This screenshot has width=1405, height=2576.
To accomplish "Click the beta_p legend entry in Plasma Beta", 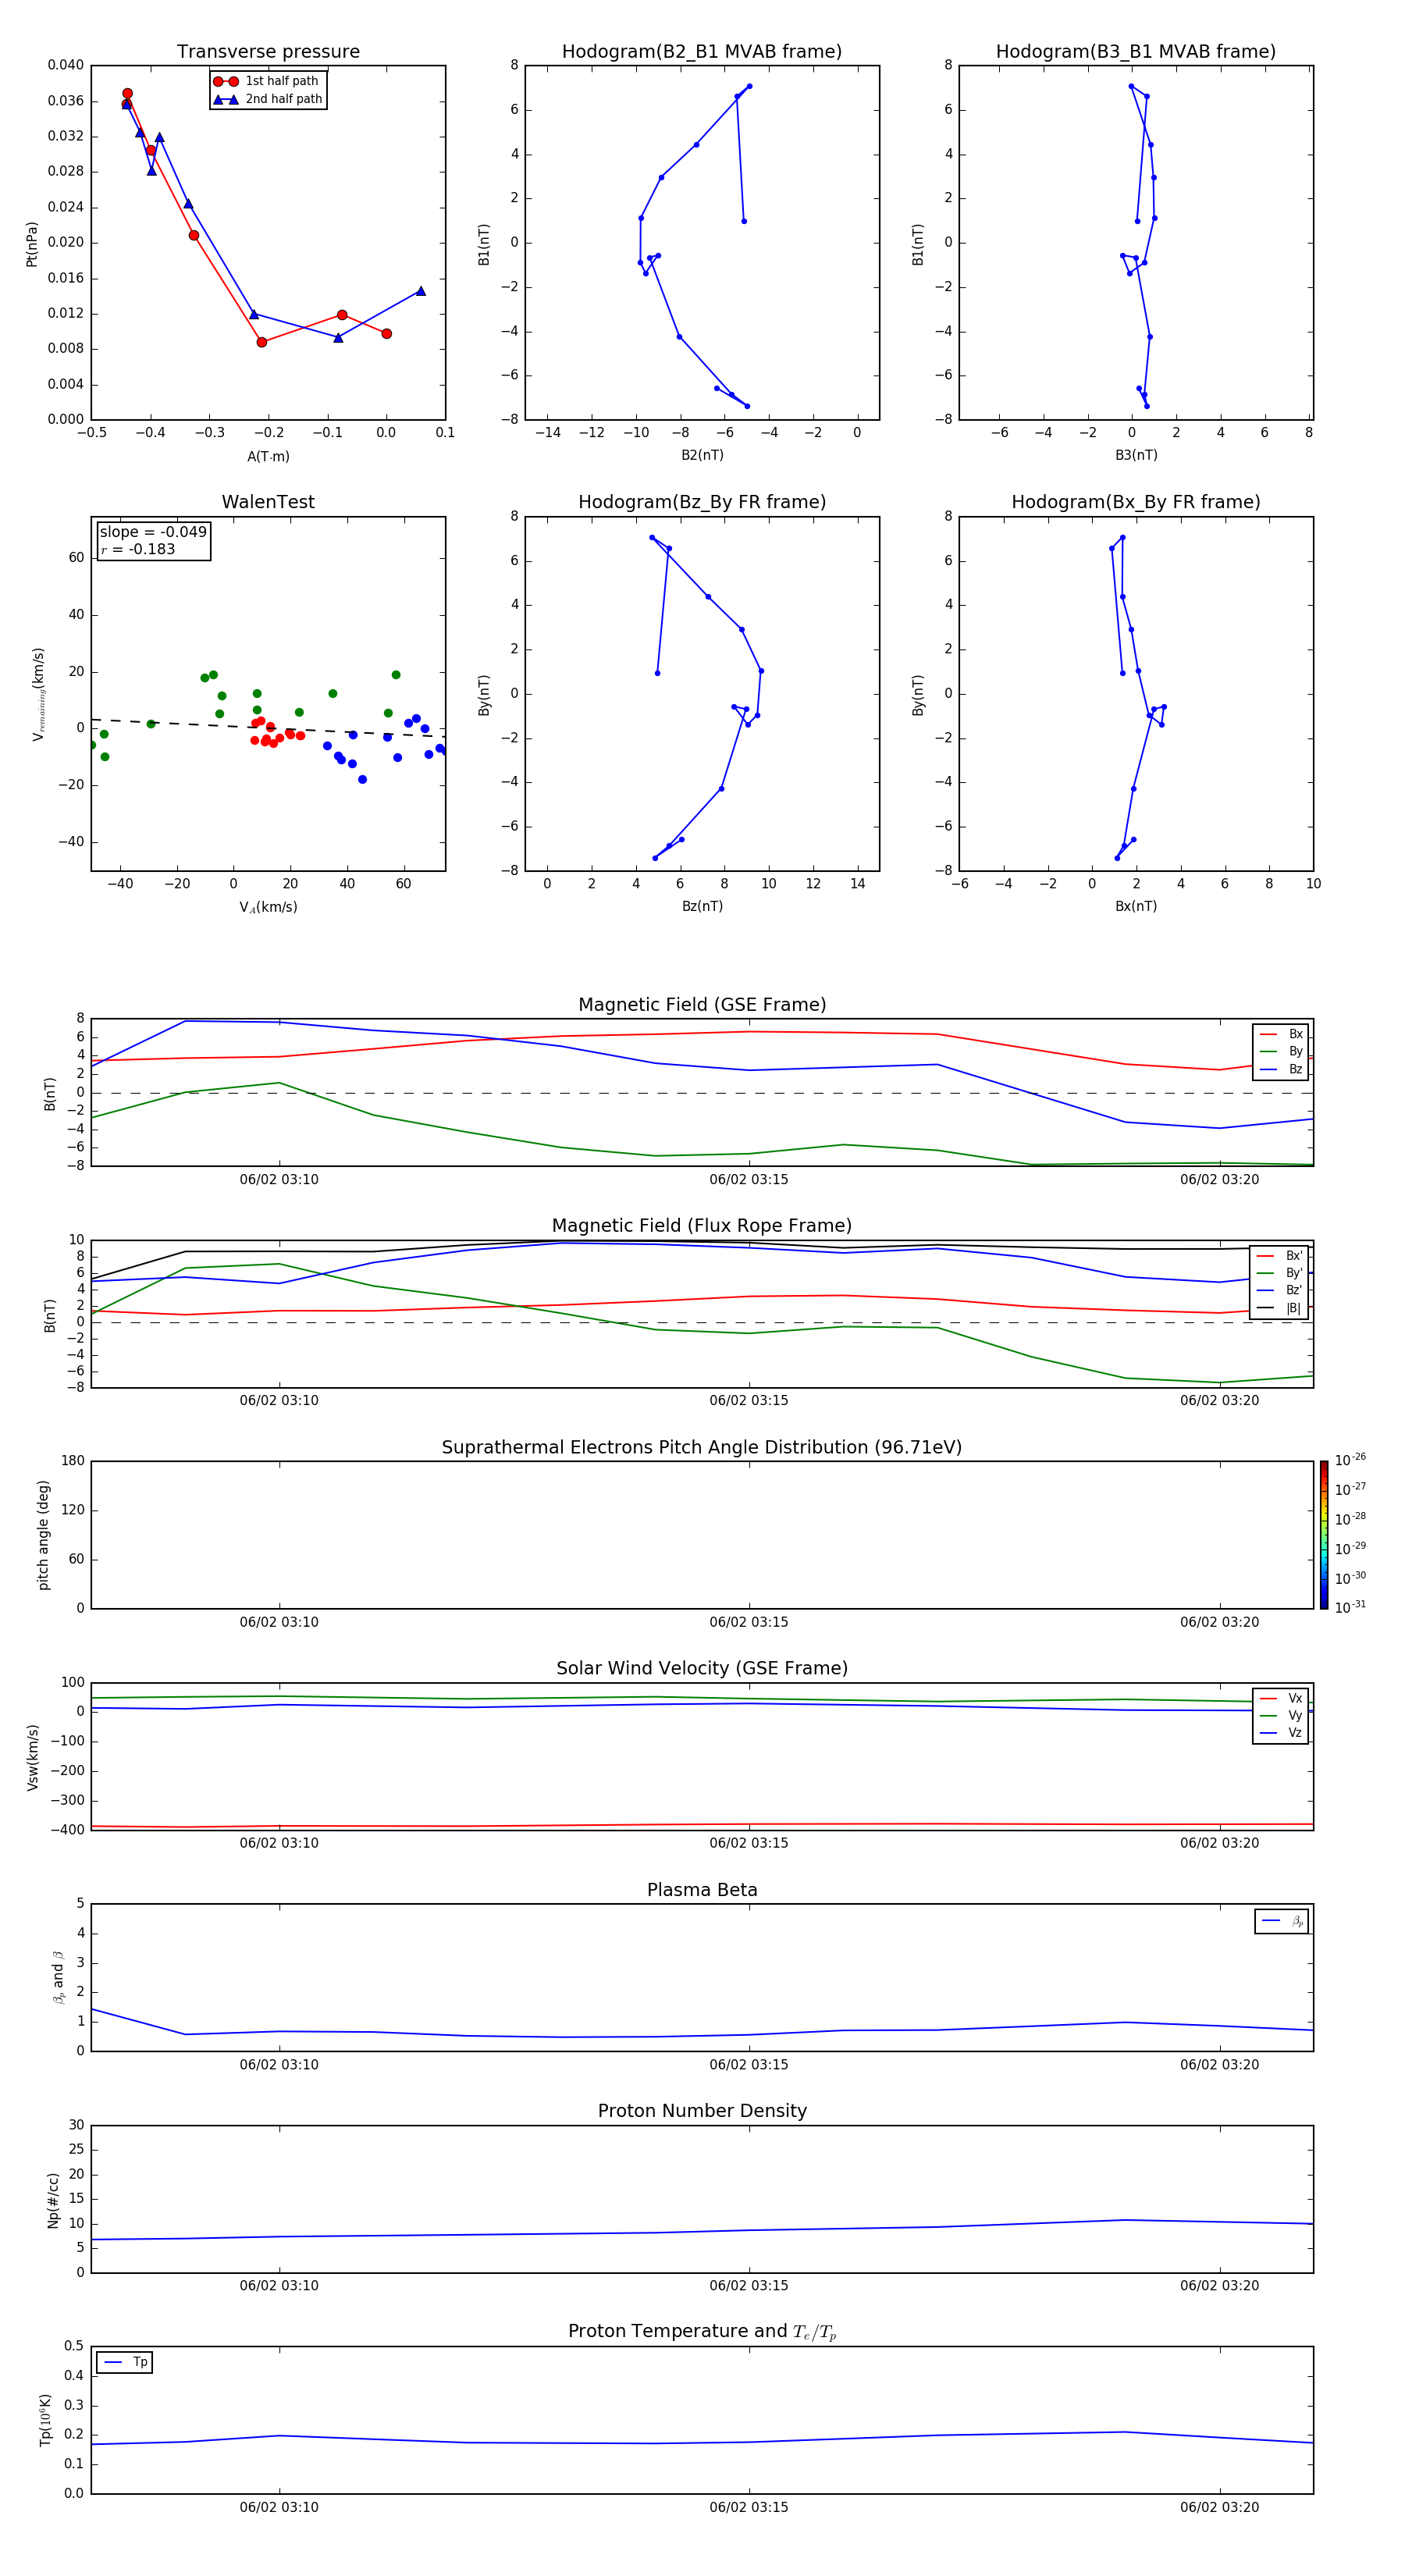I will point(1283,1921).
